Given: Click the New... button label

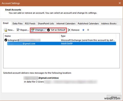Looking at the screenshot, I should [x=11, y=30].
